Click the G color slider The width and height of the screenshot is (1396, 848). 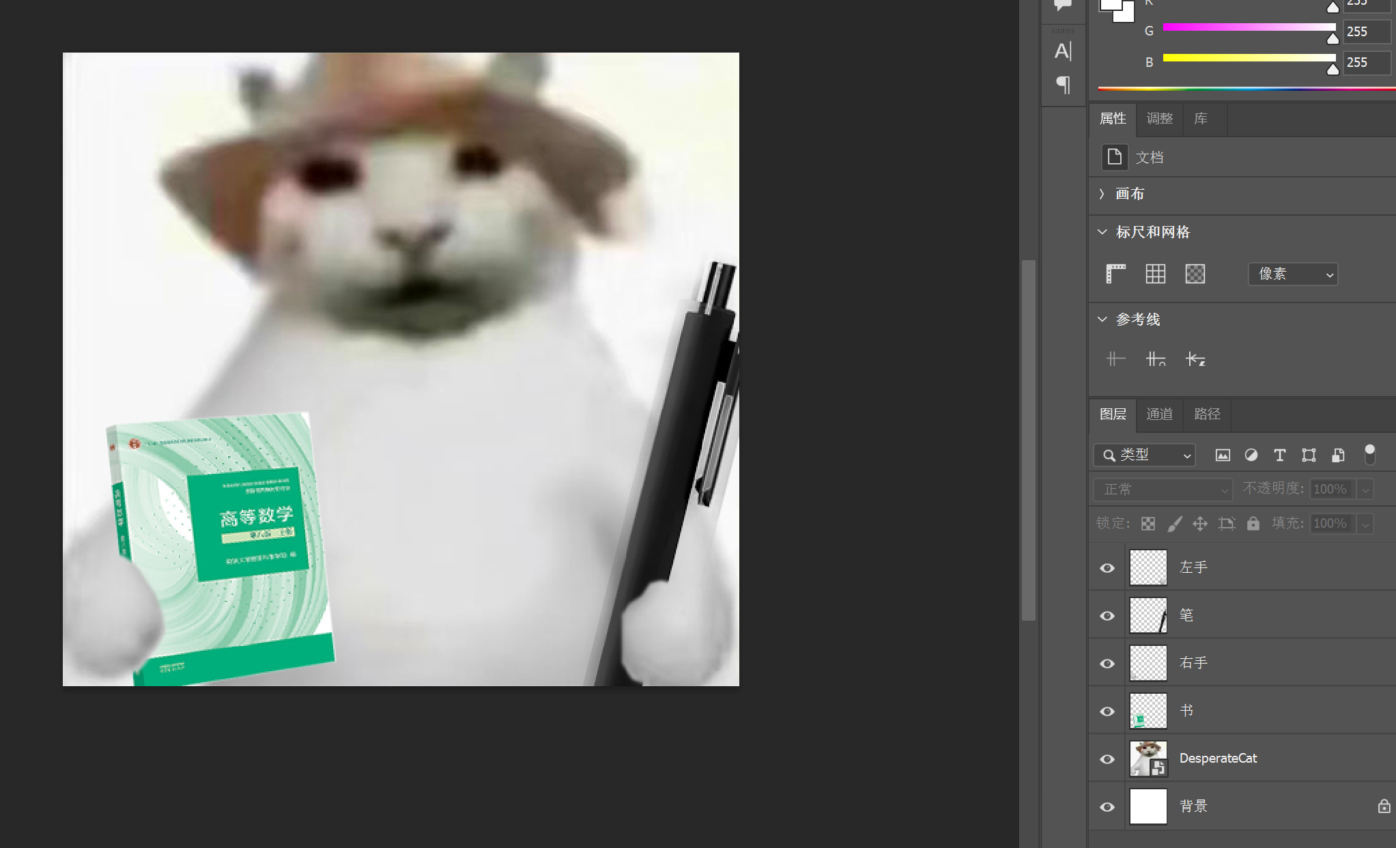tap(1249, 27)
